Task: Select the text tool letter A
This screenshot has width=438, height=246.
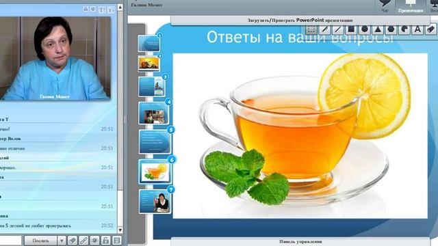Action: [417, 29]
